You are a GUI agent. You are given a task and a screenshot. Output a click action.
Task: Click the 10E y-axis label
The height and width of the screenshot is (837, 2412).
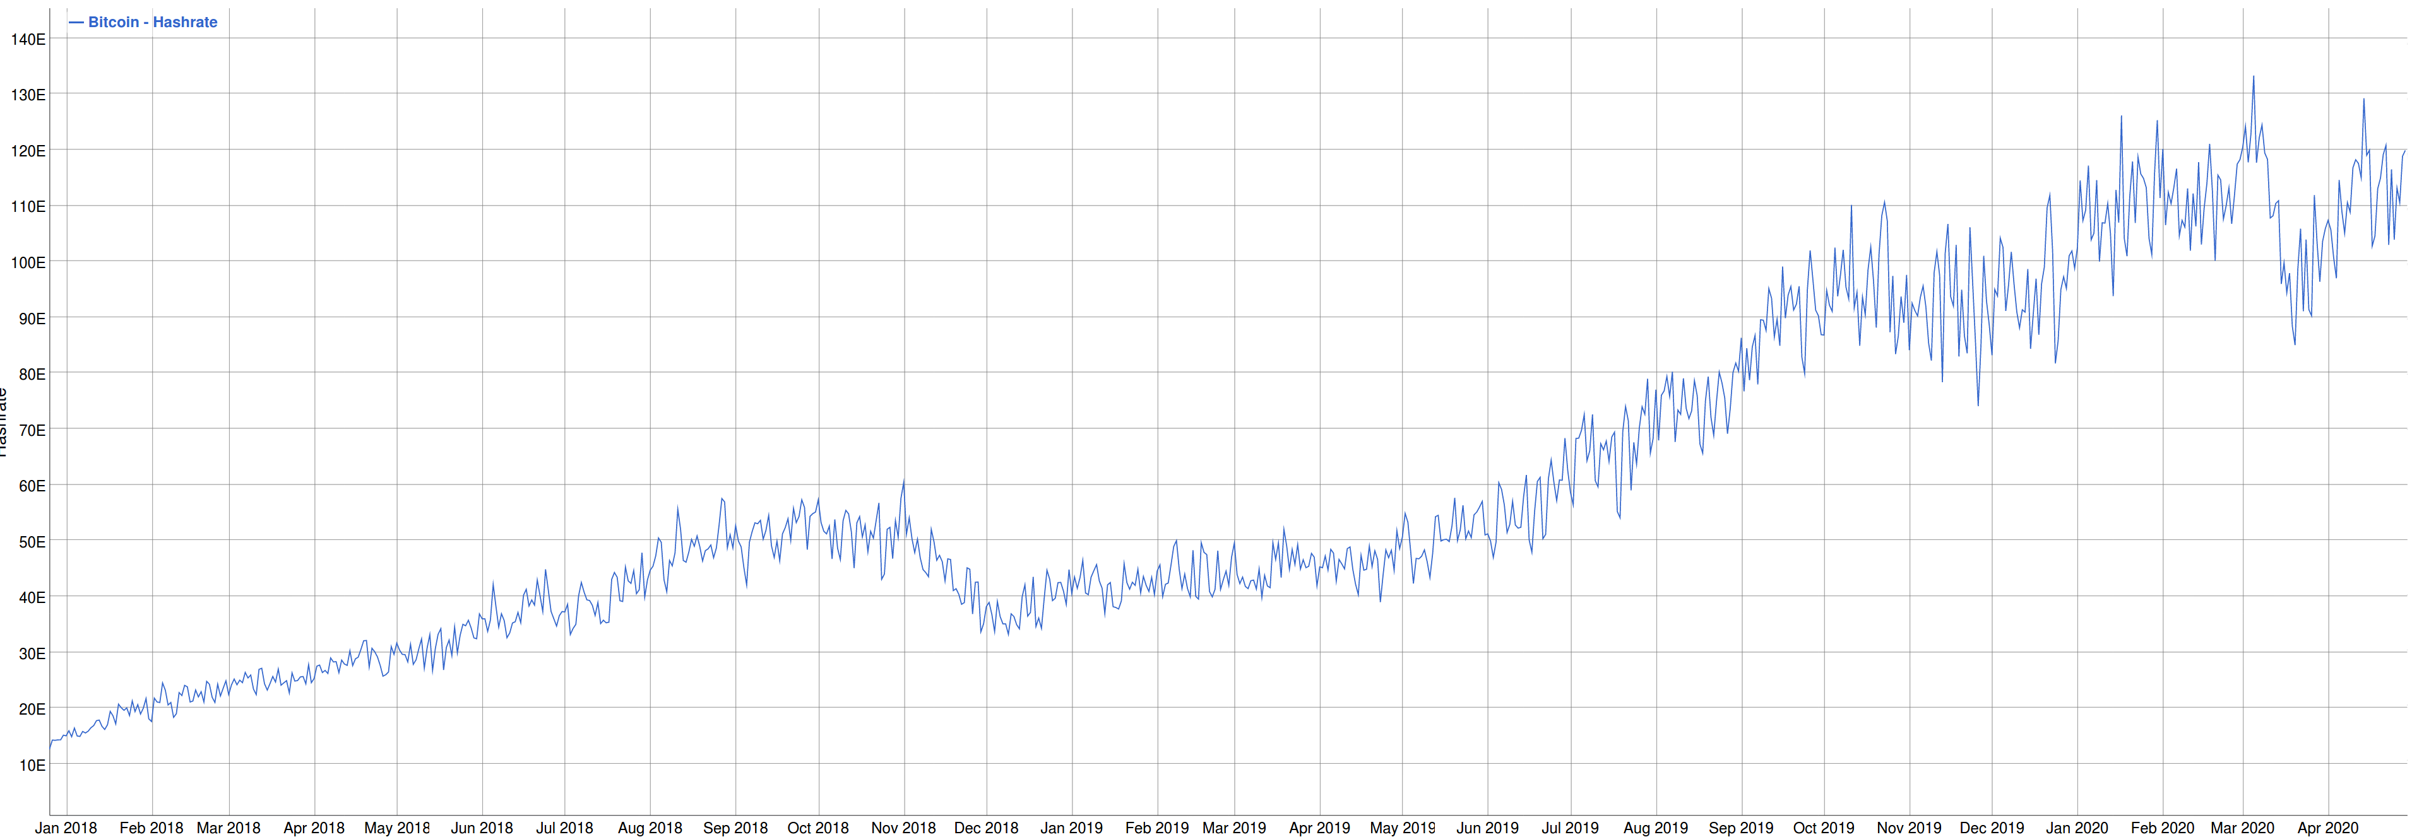[32, 765]
